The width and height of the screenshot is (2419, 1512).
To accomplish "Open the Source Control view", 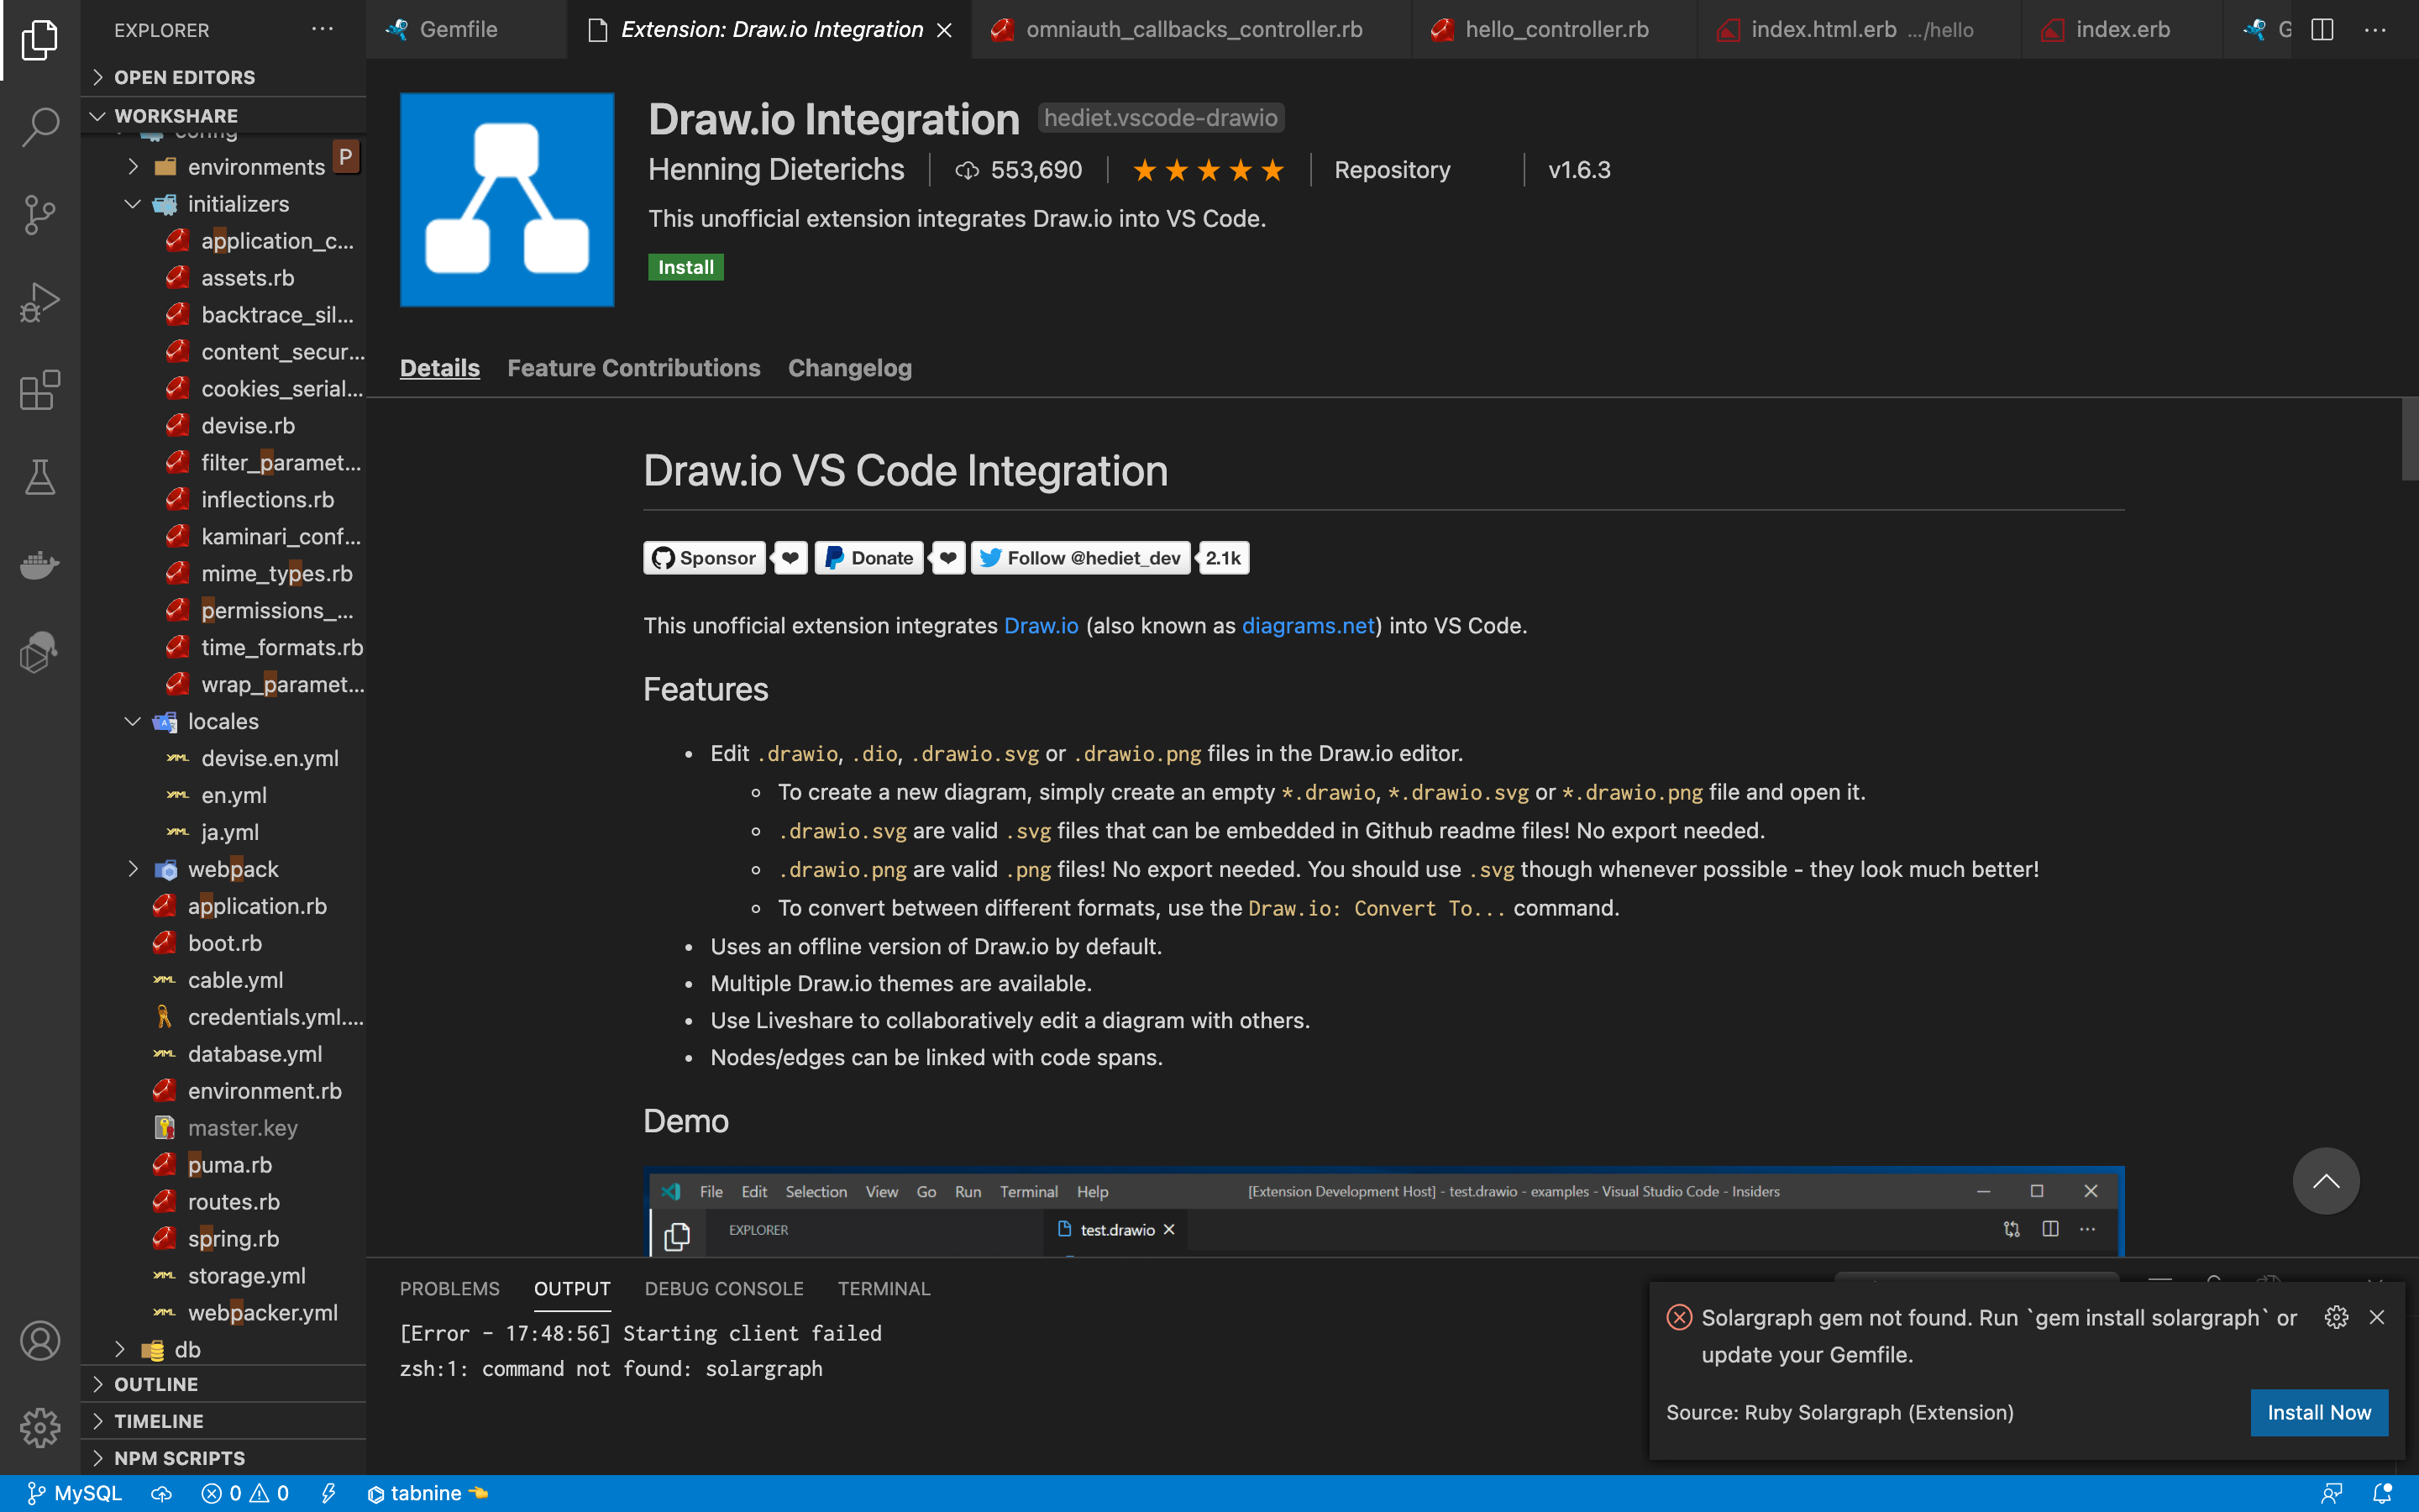I will click(40, 214).
